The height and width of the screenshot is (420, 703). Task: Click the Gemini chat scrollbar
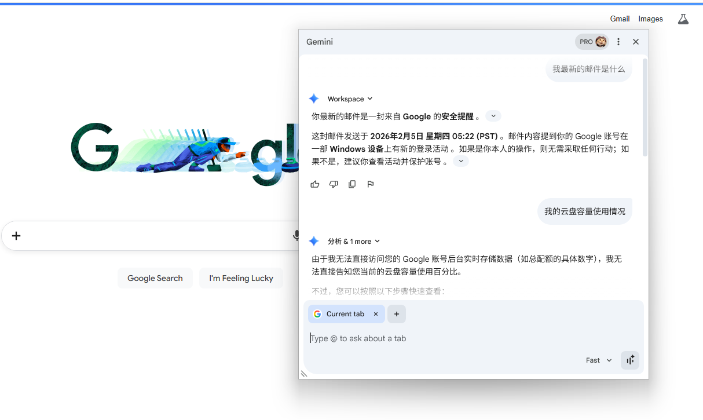(645, 107)
